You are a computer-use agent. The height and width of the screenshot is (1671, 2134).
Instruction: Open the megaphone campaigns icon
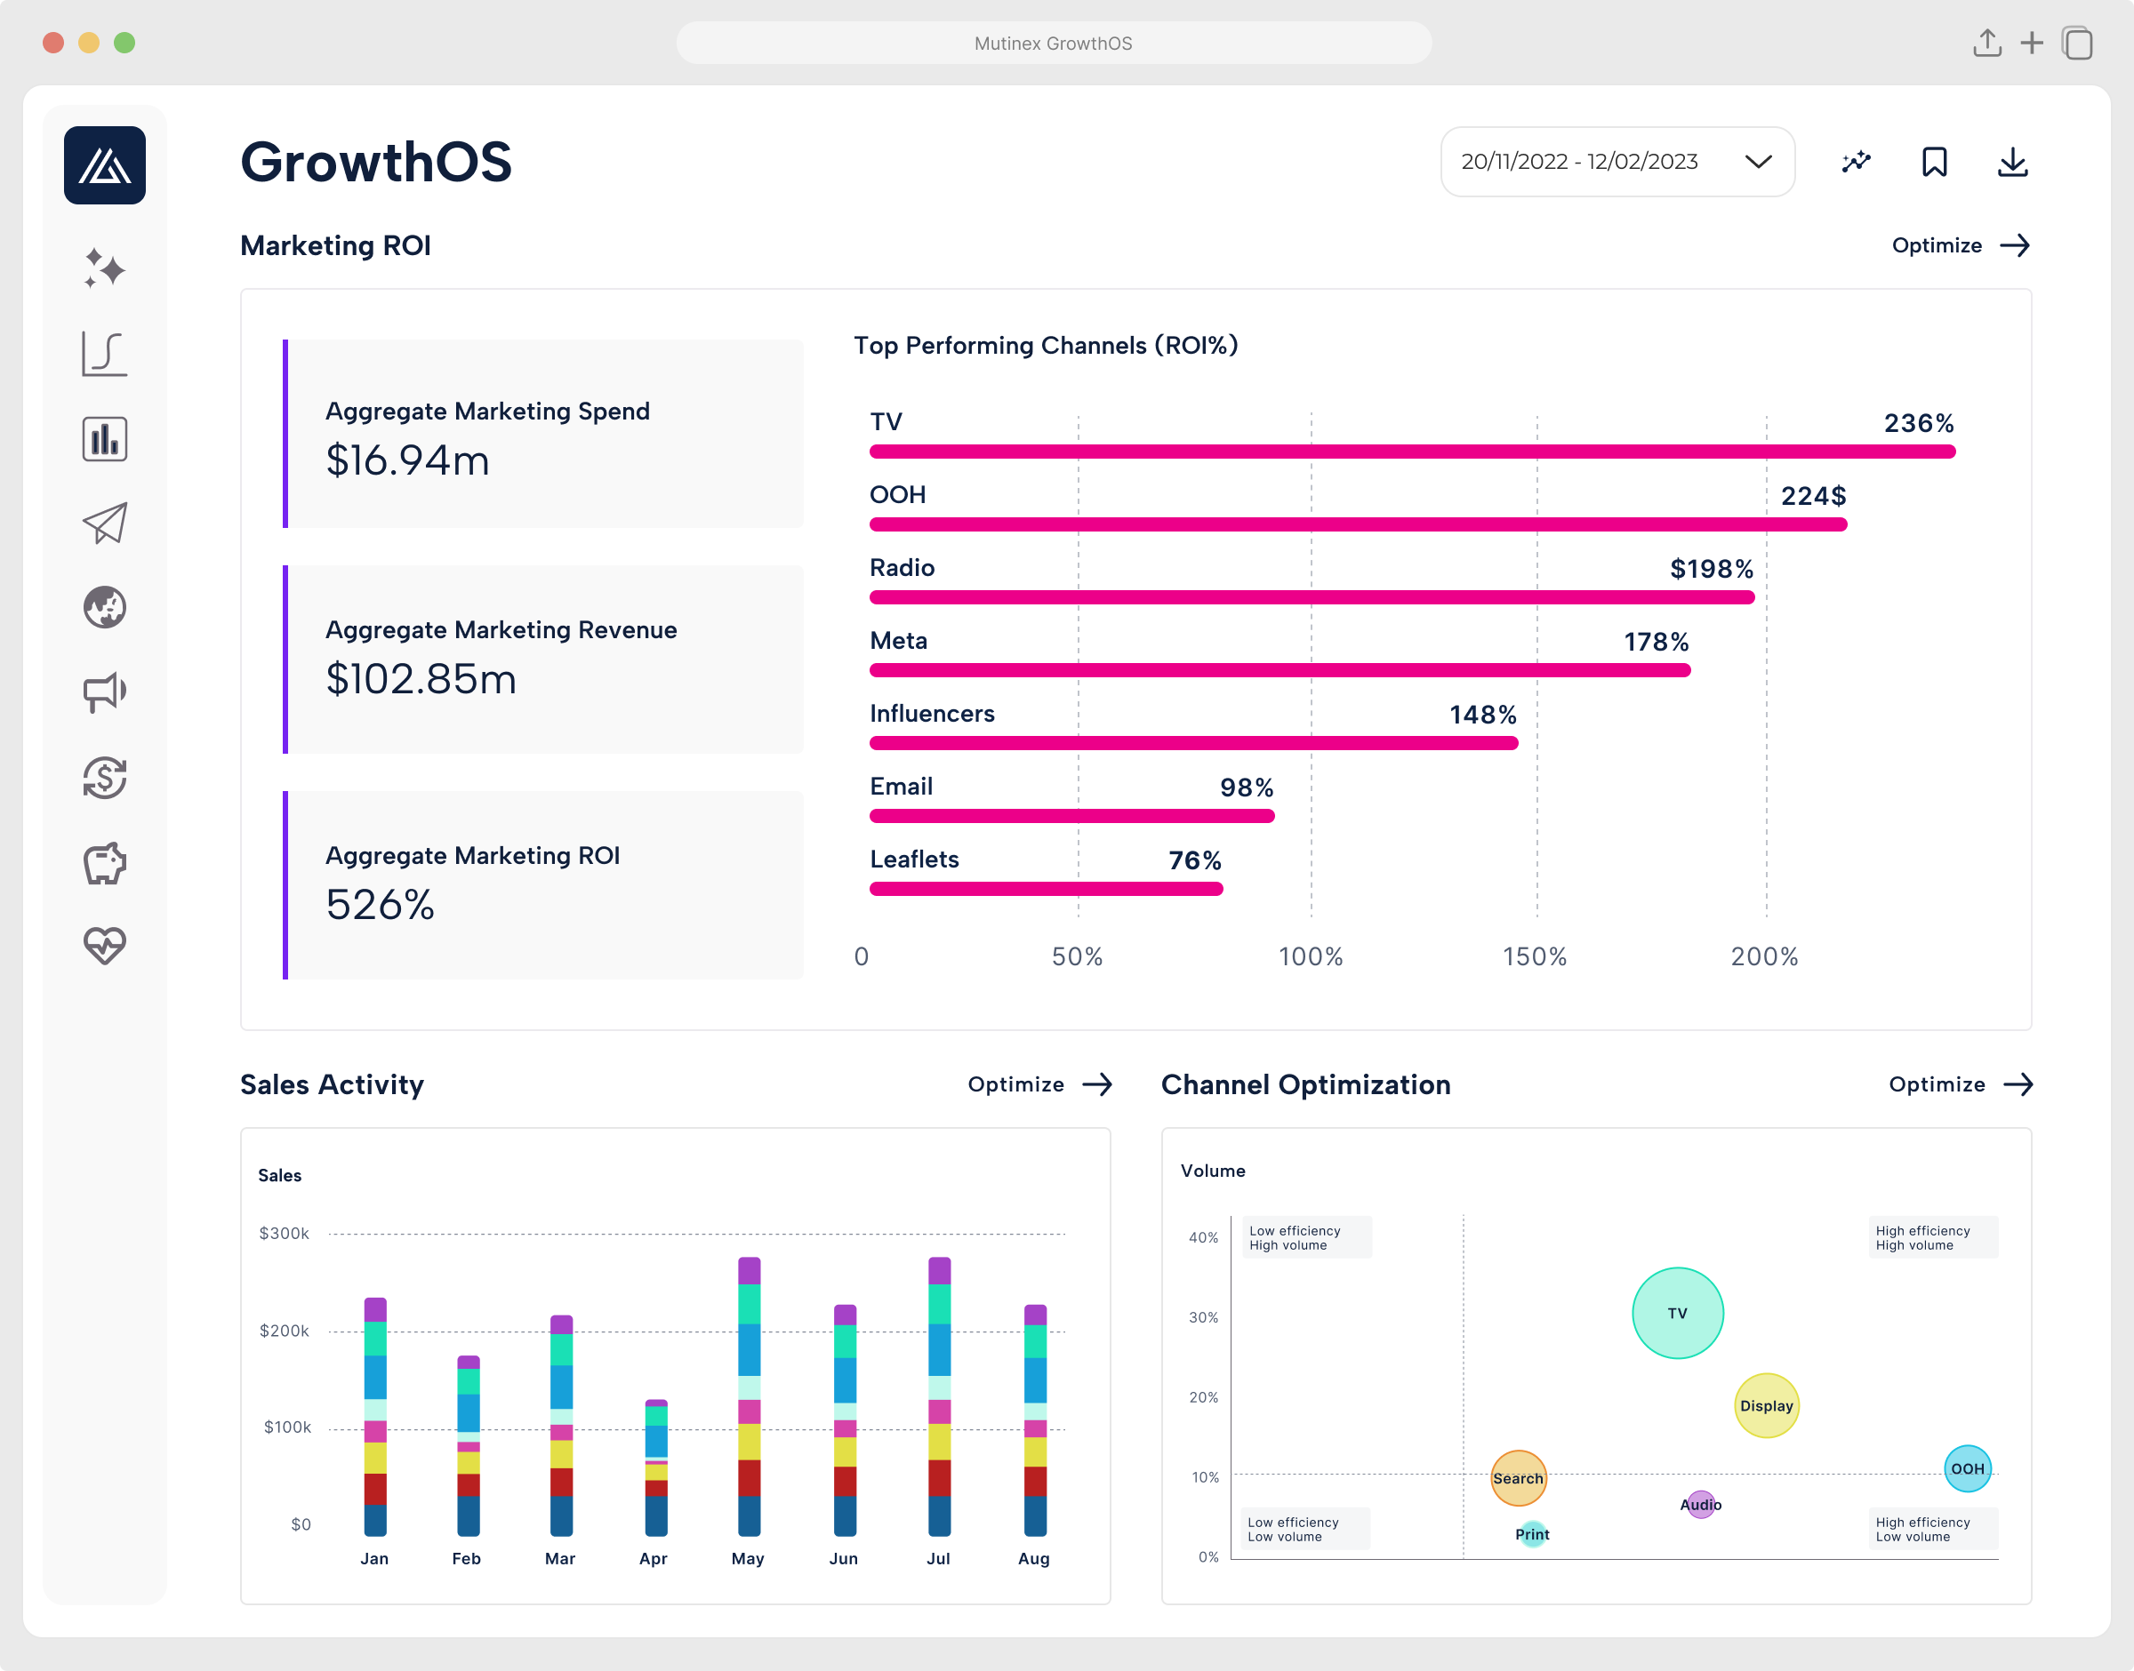click(105, 692)
